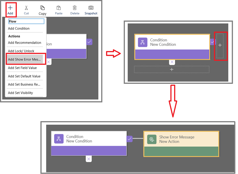Choose Add Lock/ Unlock option
This screenshot has height=174, width=238.
click(x=21, y=51)
